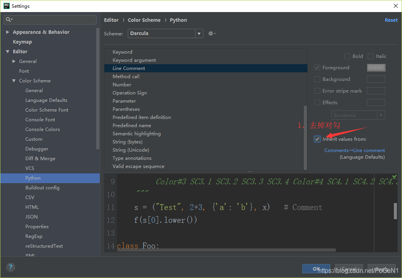
Task: Click the Reset link
Action: (x=391, y=20)
